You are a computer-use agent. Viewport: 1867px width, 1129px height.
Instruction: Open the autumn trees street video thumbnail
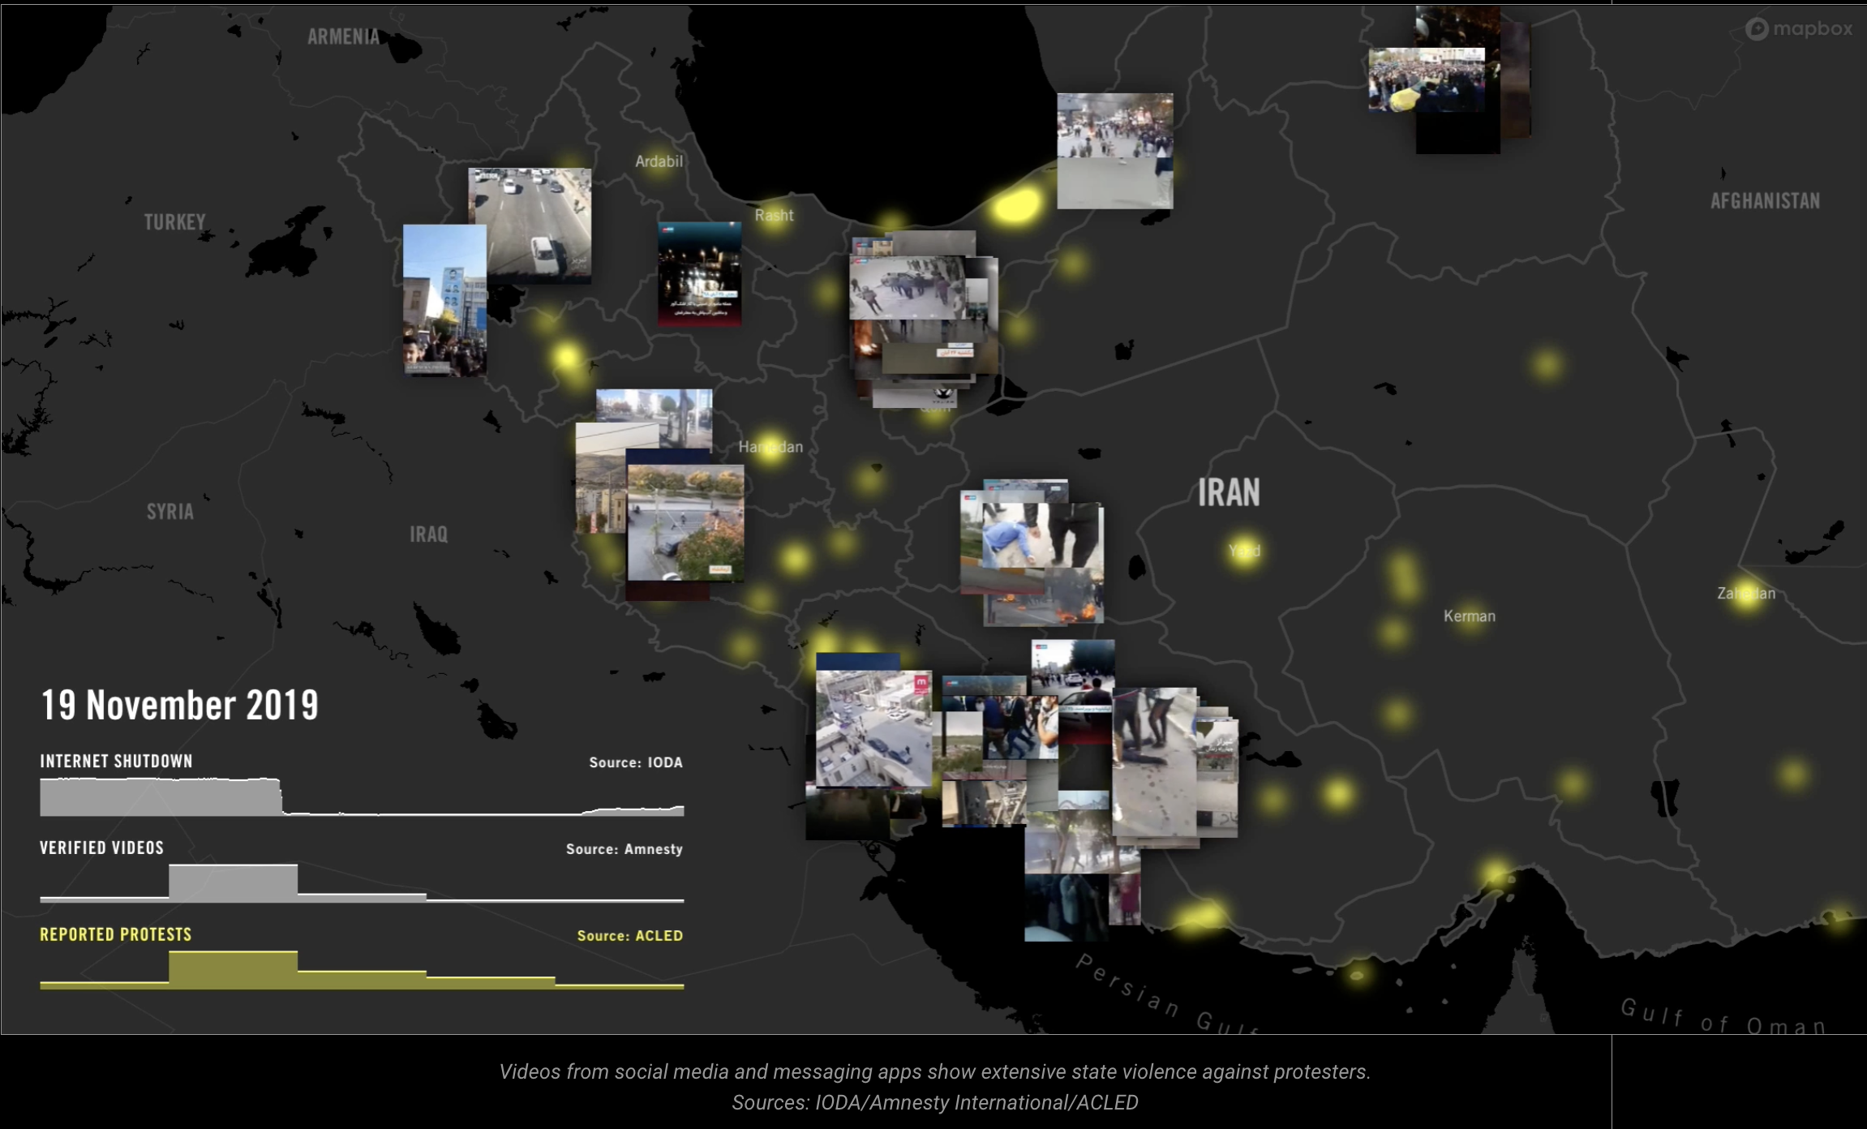point(685,522)
